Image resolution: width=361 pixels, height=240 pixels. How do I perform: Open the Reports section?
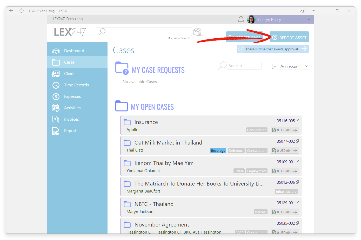[77, 131]
